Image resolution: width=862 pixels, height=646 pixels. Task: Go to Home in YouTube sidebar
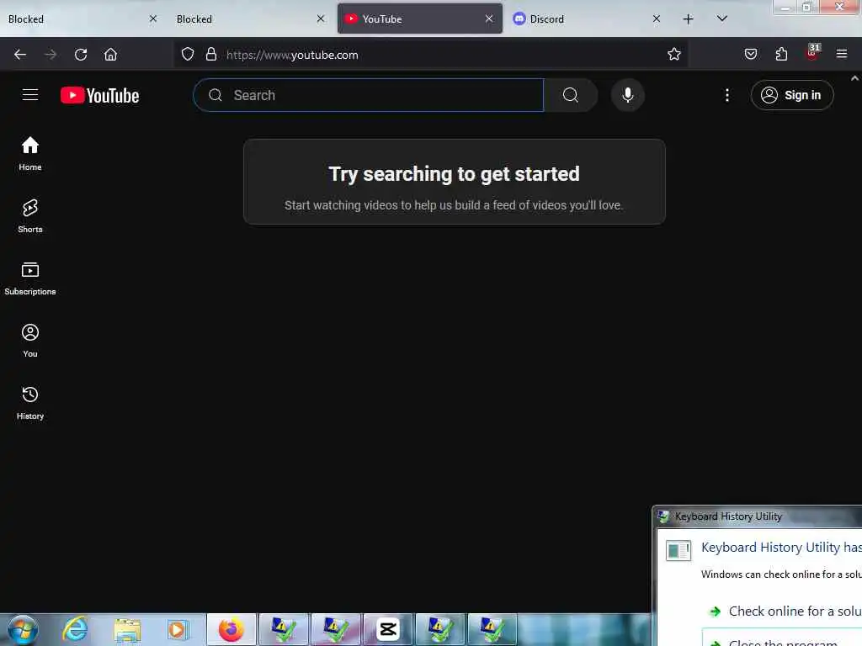[30, 153]
